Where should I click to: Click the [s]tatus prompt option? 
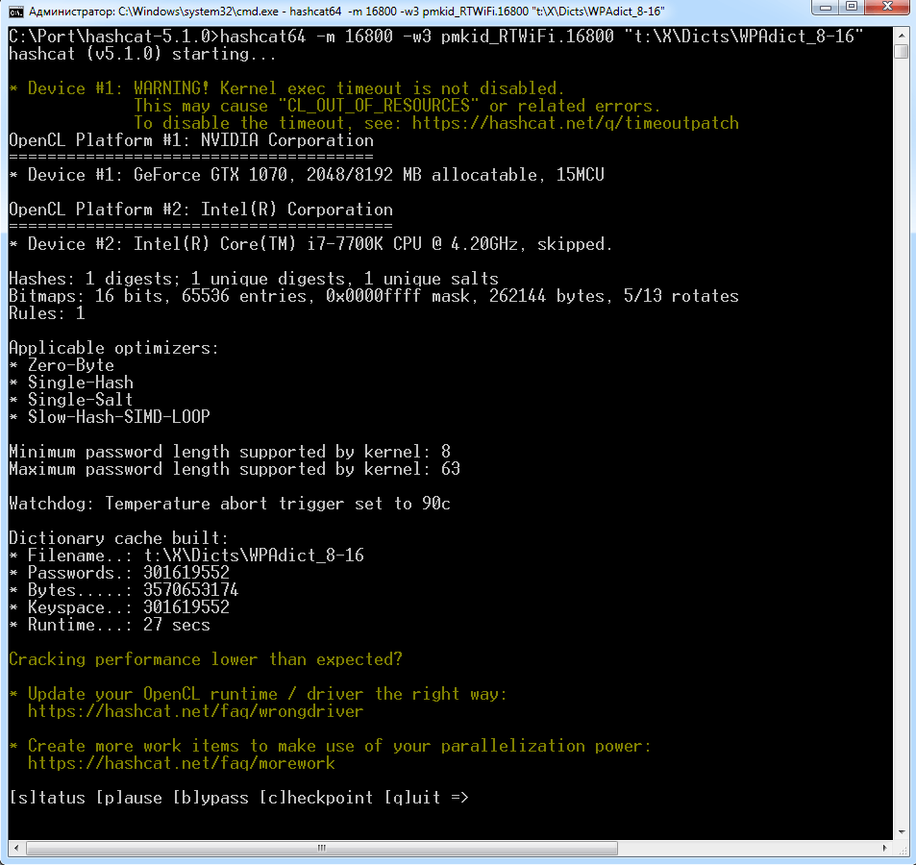pos(47,797)
